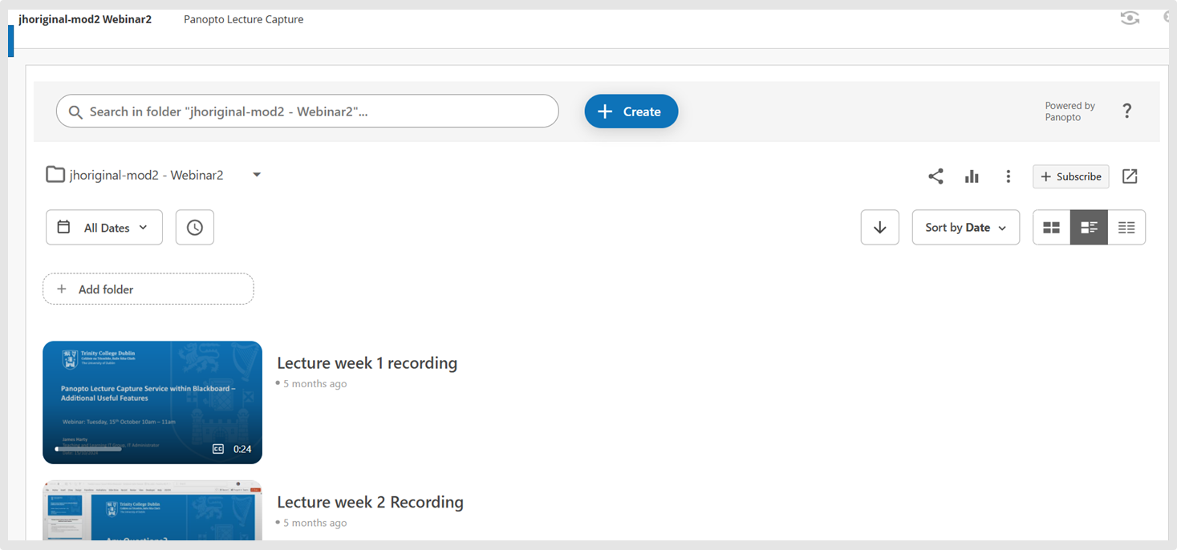The width and height of the screenshot is (1177, 550).
Task: Open Lecture week 1 recording thumbnail
Action: [x=152, y=402]
